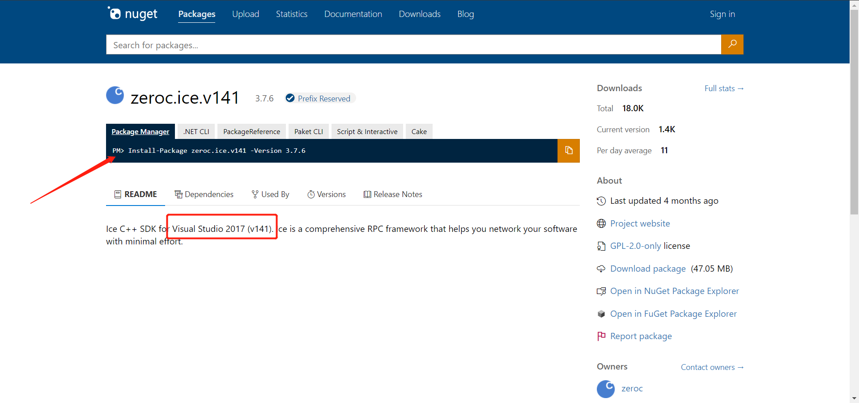Click the zeroc.ice.v141 package icon
Screen dimensions: 859x403
click(x=115, y=95)
